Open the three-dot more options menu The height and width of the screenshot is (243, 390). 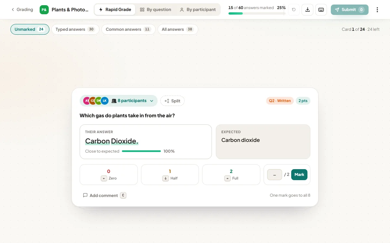(x=377, y=10)
